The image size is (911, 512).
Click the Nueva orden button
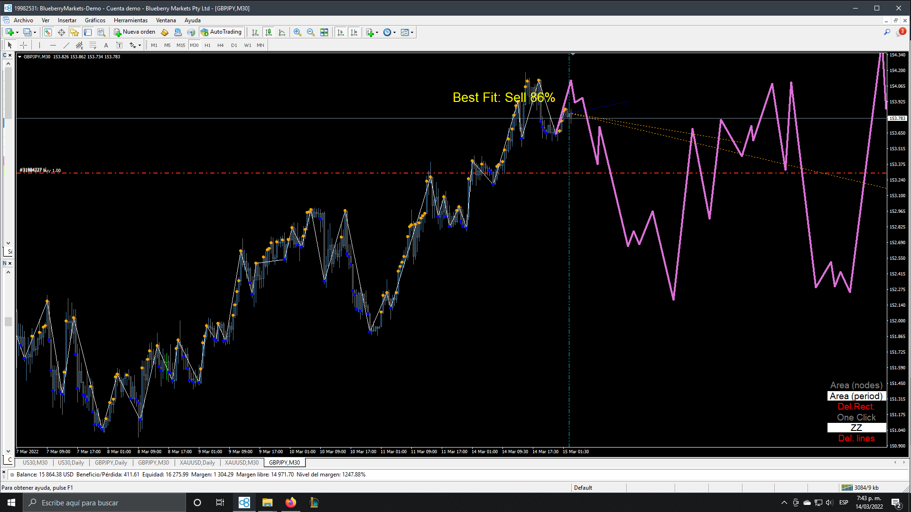[x=135, y=32]
